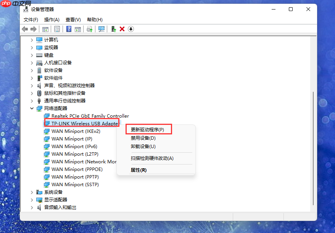Click the red X Uninstall device icon
The width and height of the screenshot is (335, 233).
[121, 29]
